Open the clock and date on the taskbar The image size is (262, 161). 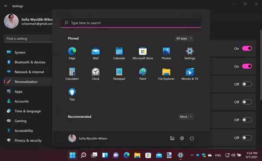point(252,155)
